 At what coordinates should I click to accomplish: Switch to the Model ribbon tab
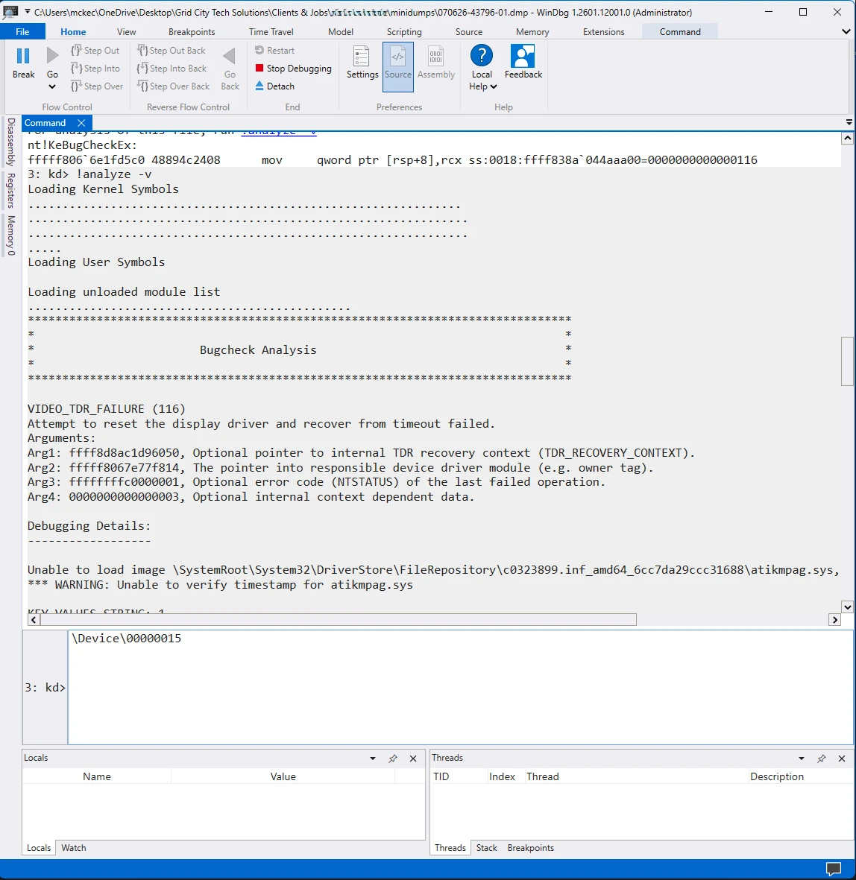coord(340,32)
